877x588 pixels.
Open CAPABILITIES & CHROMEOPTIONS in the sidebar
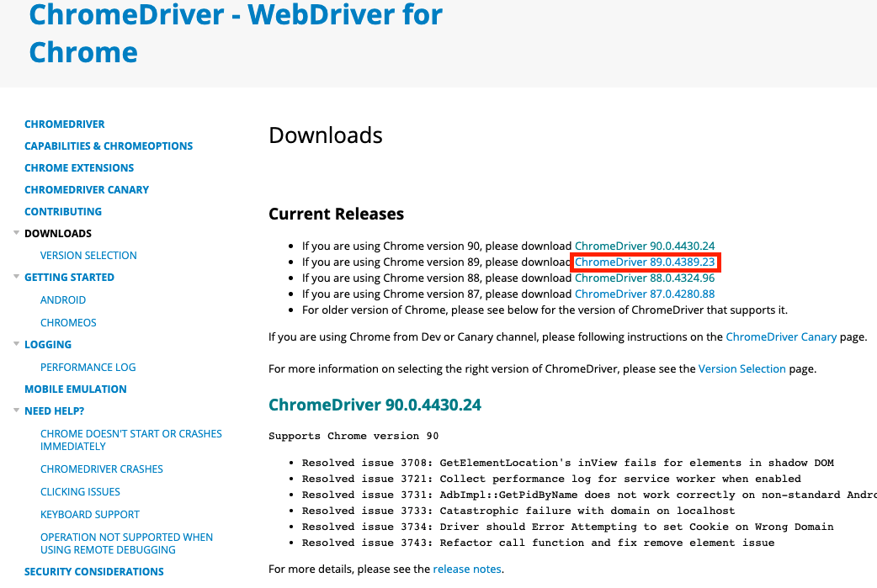click(x=109, y=146)
